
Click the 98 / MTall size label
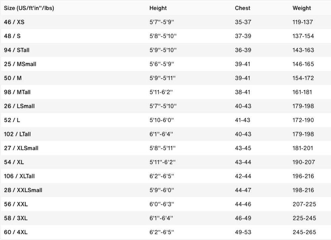[17, 92]
